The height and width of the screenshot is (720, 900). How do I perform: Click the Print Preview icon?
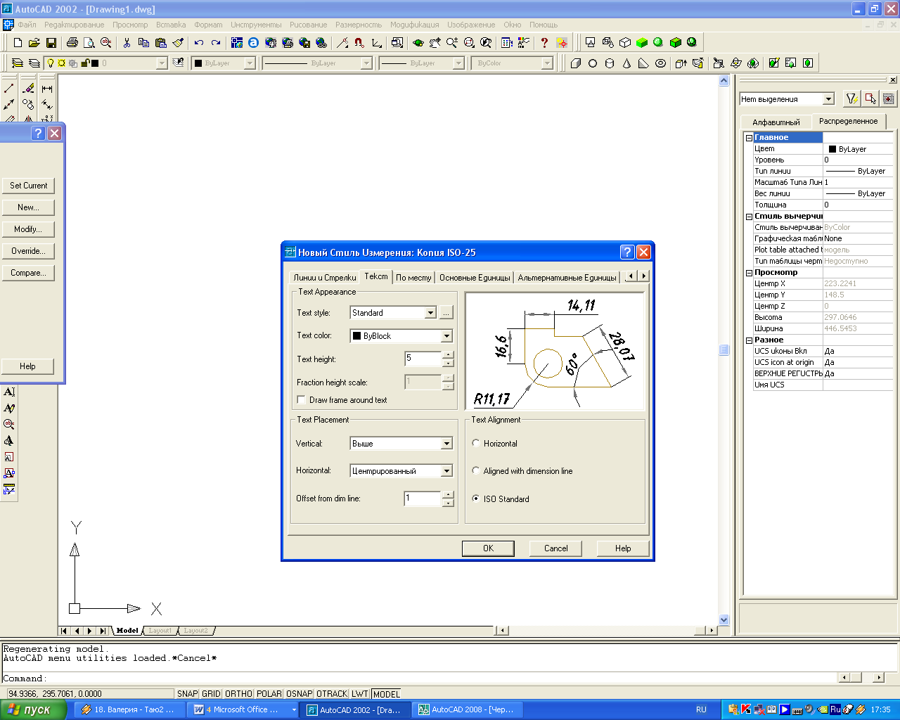(89, 43)
